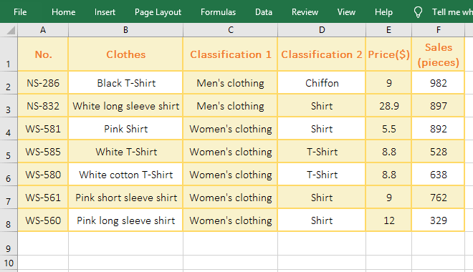Select column A header
473x272 pixels.
[x=43, y=30]
